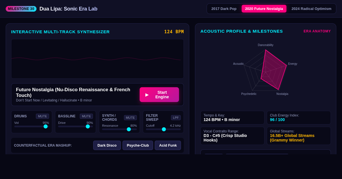This screenshot has width=342, height=179.
Task: Click the Don't Start Now / Levitating subtitle
Action: pos(54,100)
